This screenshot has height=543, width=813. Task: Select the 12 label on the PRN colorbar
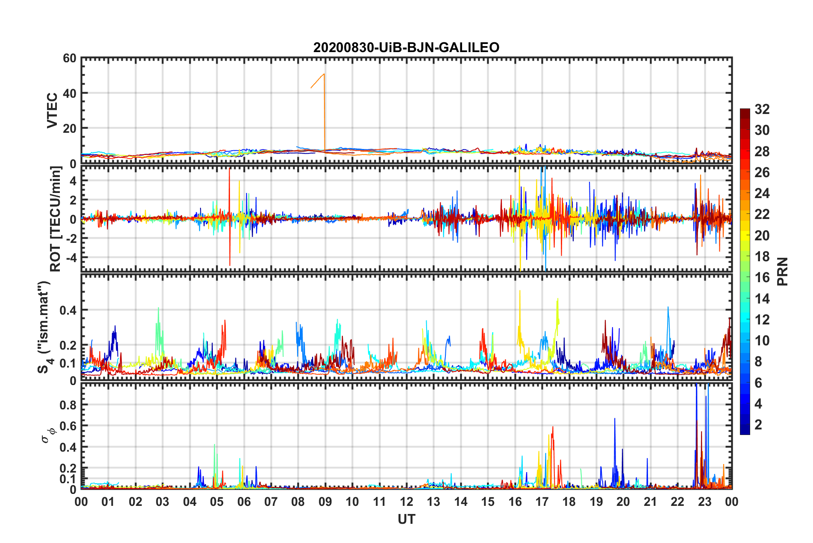tap(762, 320)
